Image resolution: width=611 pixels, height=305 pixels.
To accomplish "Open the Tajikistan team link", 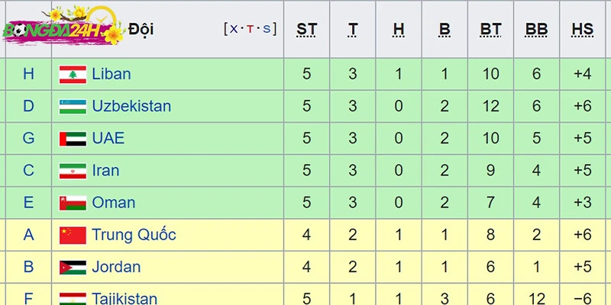I will click(124, 299).
